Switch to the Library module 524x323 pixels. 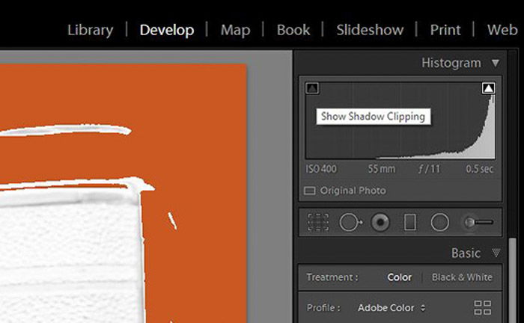pos(90,30)
